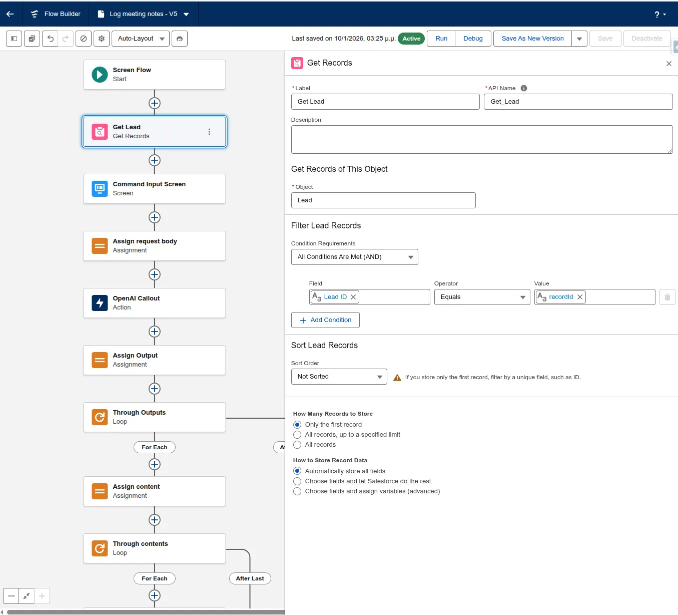Viewport: 678px width, 615px height.
Task: Open flow settings via the gear icon
Action: (x=102, y=39)
